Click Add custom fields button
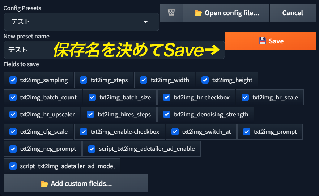This screenshot has height=196, width=319. coord(76,183)
